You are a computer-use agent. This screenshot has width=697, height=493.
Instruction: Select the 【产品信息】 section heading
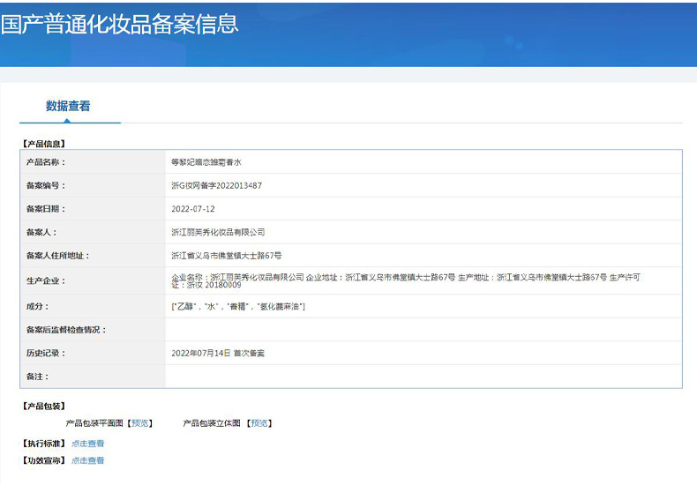[x=44, y=144]
